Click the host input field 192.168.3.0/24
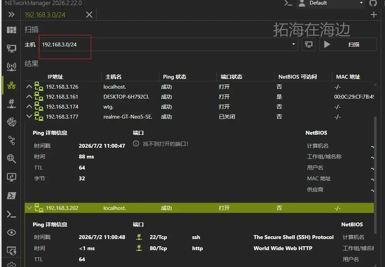Viewport: 385px width, 267px height. click(168, 44)
